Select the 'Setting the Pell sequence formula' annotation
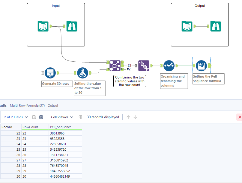Image resolution: width=242 pixels, height=183 pixels. 208,79
